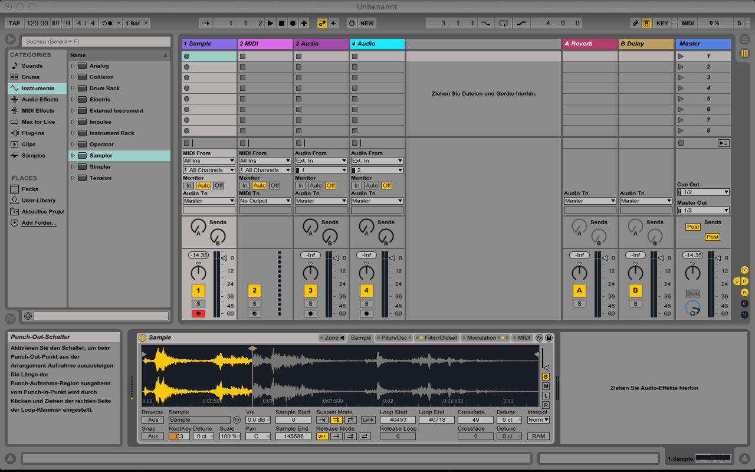
Task: Click the Sampler hot-swap preset icon
Action: pos(539,337)
